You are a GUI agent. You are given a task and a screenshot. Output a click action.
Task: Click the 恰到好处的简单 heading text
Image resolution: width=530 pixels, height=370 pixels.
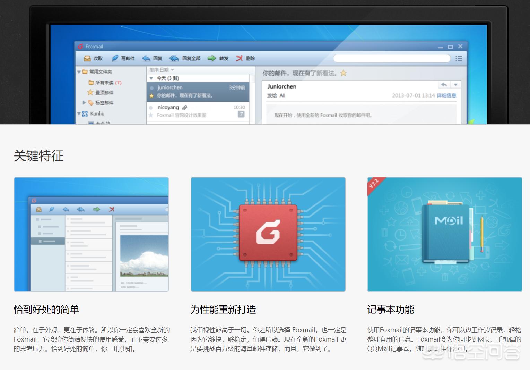click(x=46, y=309)
